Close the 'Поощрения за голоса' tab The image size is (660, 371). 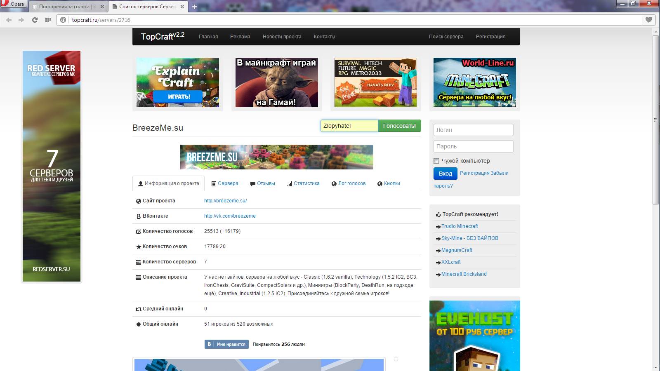point(102,7)
